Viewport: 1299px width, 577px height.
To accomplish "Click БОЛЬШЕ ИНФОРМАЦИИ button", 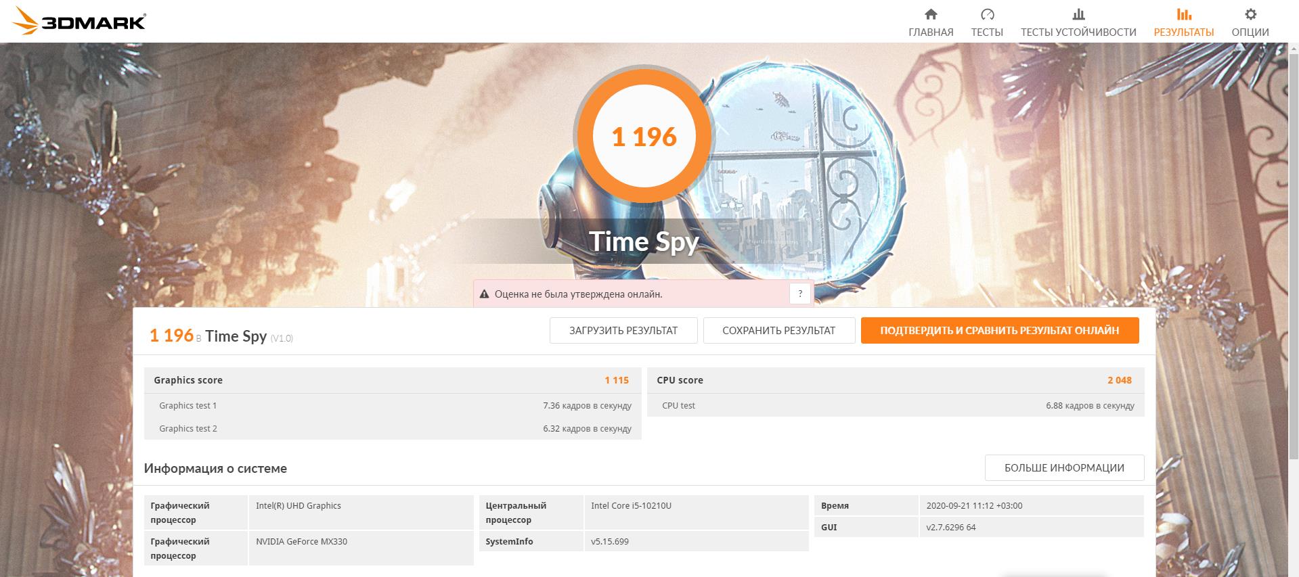I will click(1064, 468).
